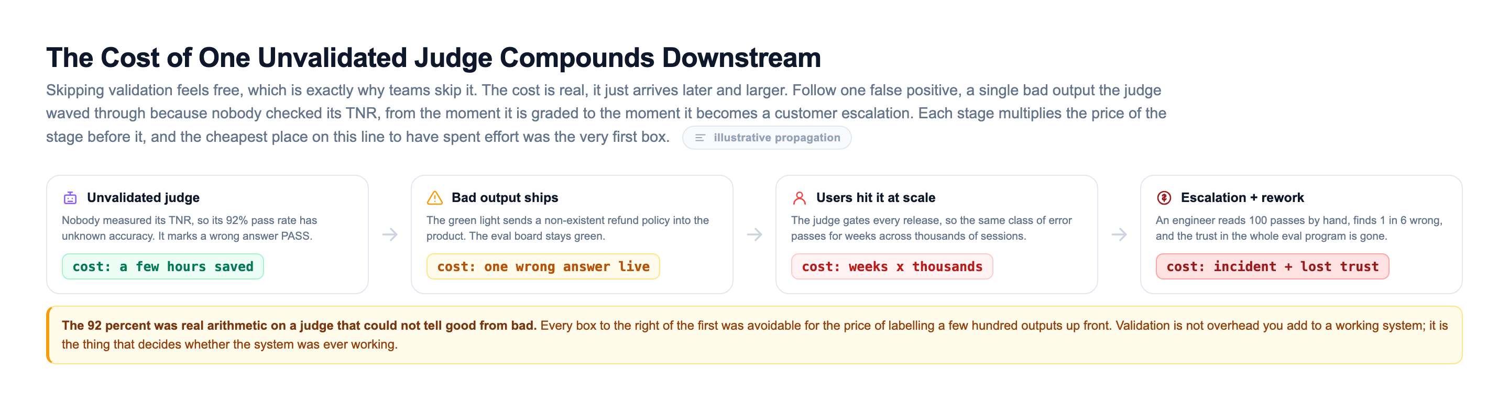This screenshot has height=403, width=1509.
Task: Select the illustrative propagation badge
Action: pyautogui.click(x=767, y=138)
